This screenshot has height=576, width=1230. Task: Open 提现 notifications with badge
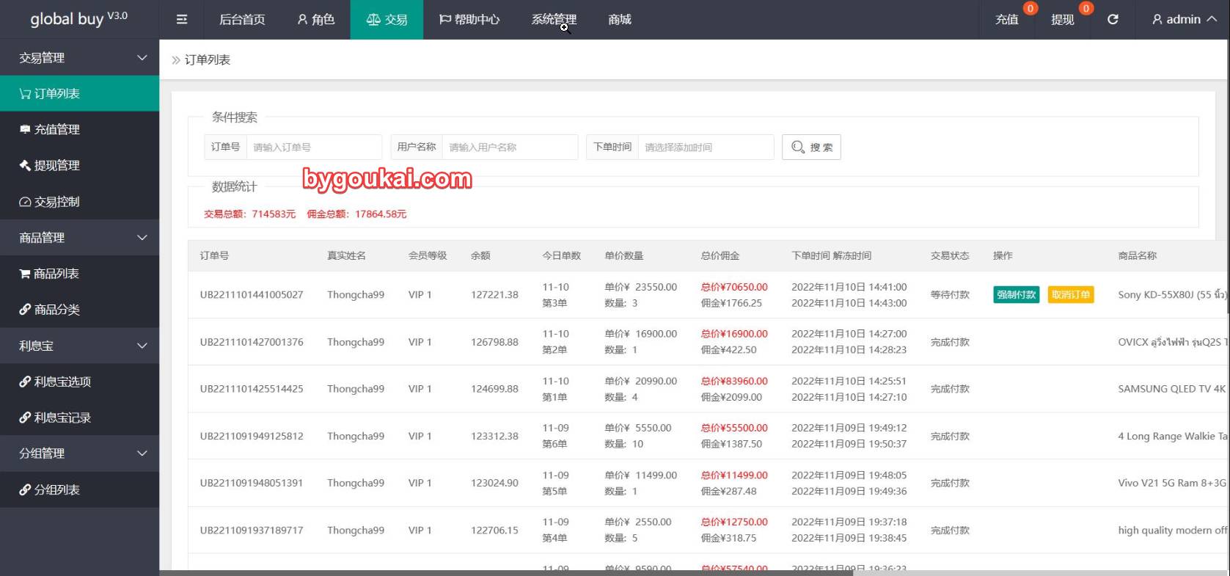(x=1062, y=20)
